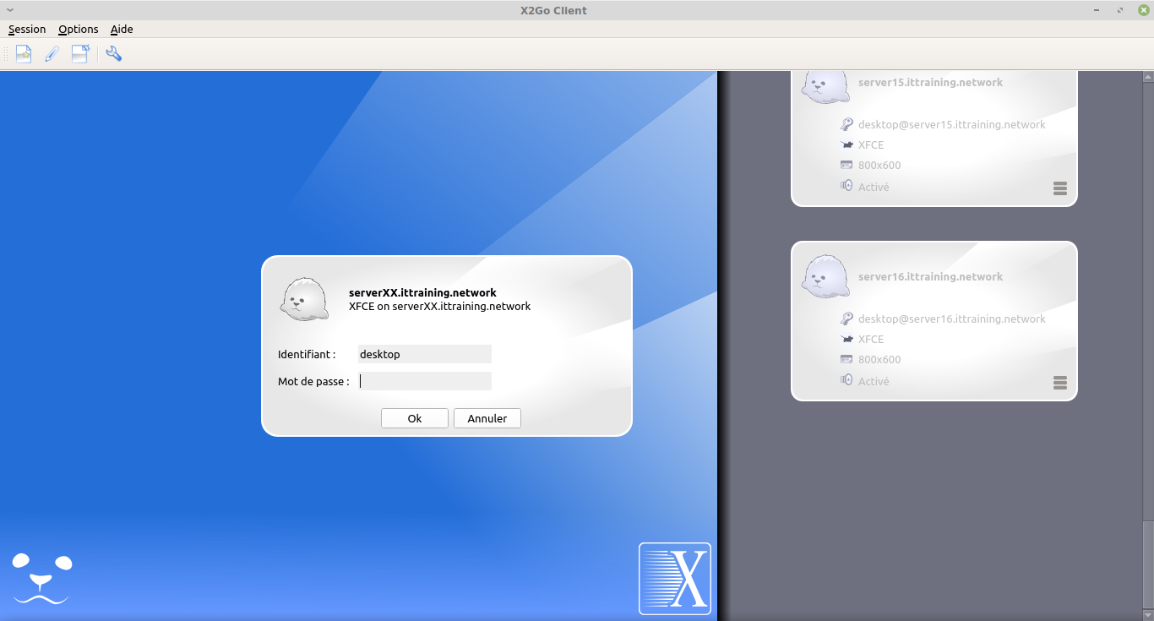
Task: Click the X logo in the corner
Action: click(675, 579)
